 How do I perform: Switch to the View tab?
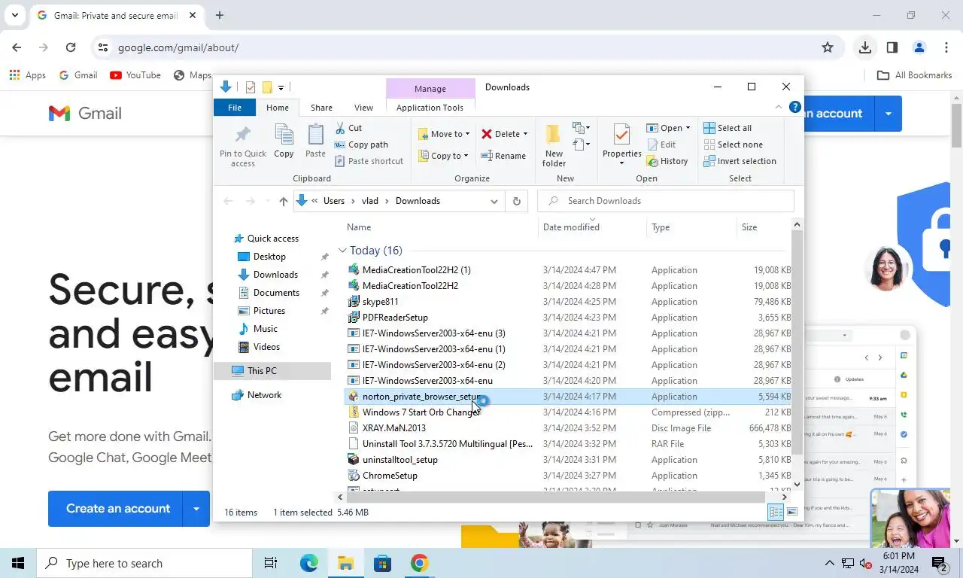click(x=363, y=108)
